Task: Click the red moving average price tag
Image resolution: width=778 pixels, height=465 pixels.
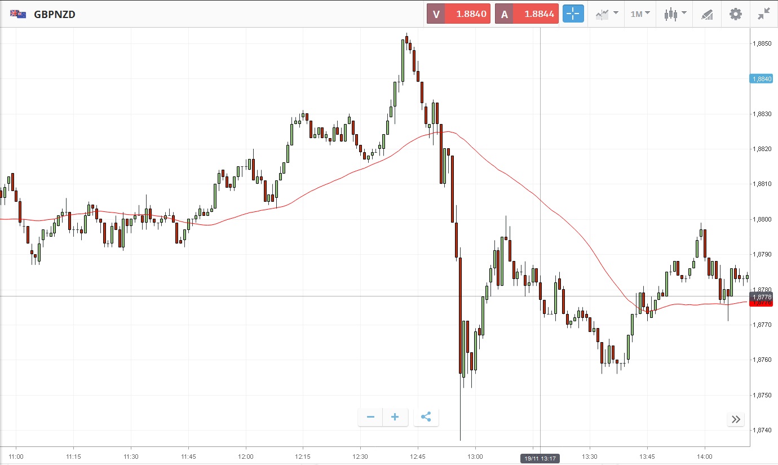Action: coord(761,304)
